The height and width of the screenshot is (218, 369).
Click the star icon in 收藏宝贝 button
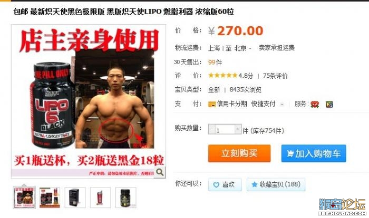click(254, 184)
